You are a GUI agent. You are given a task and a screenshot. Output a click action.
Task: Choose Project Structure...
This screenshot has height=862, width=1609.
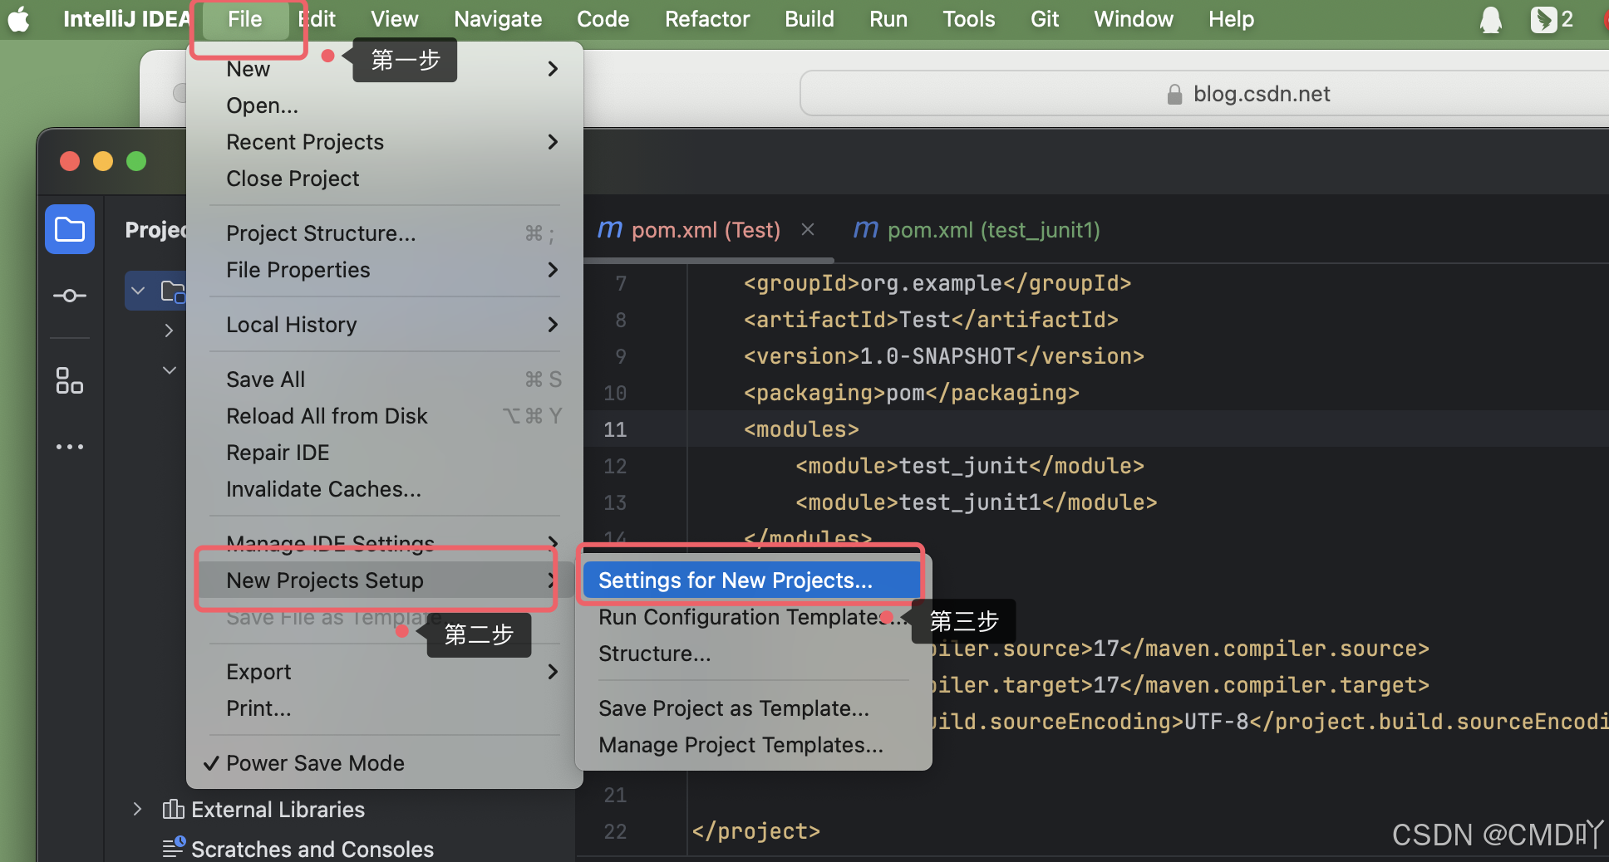[x=385, y=233]
